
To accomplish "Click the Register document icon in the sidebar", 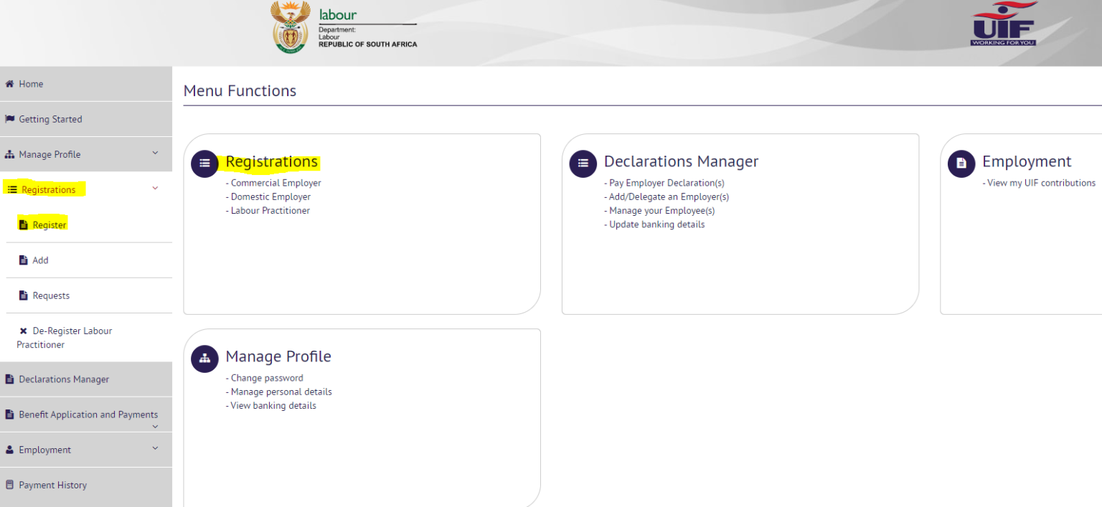I will 22,224.
